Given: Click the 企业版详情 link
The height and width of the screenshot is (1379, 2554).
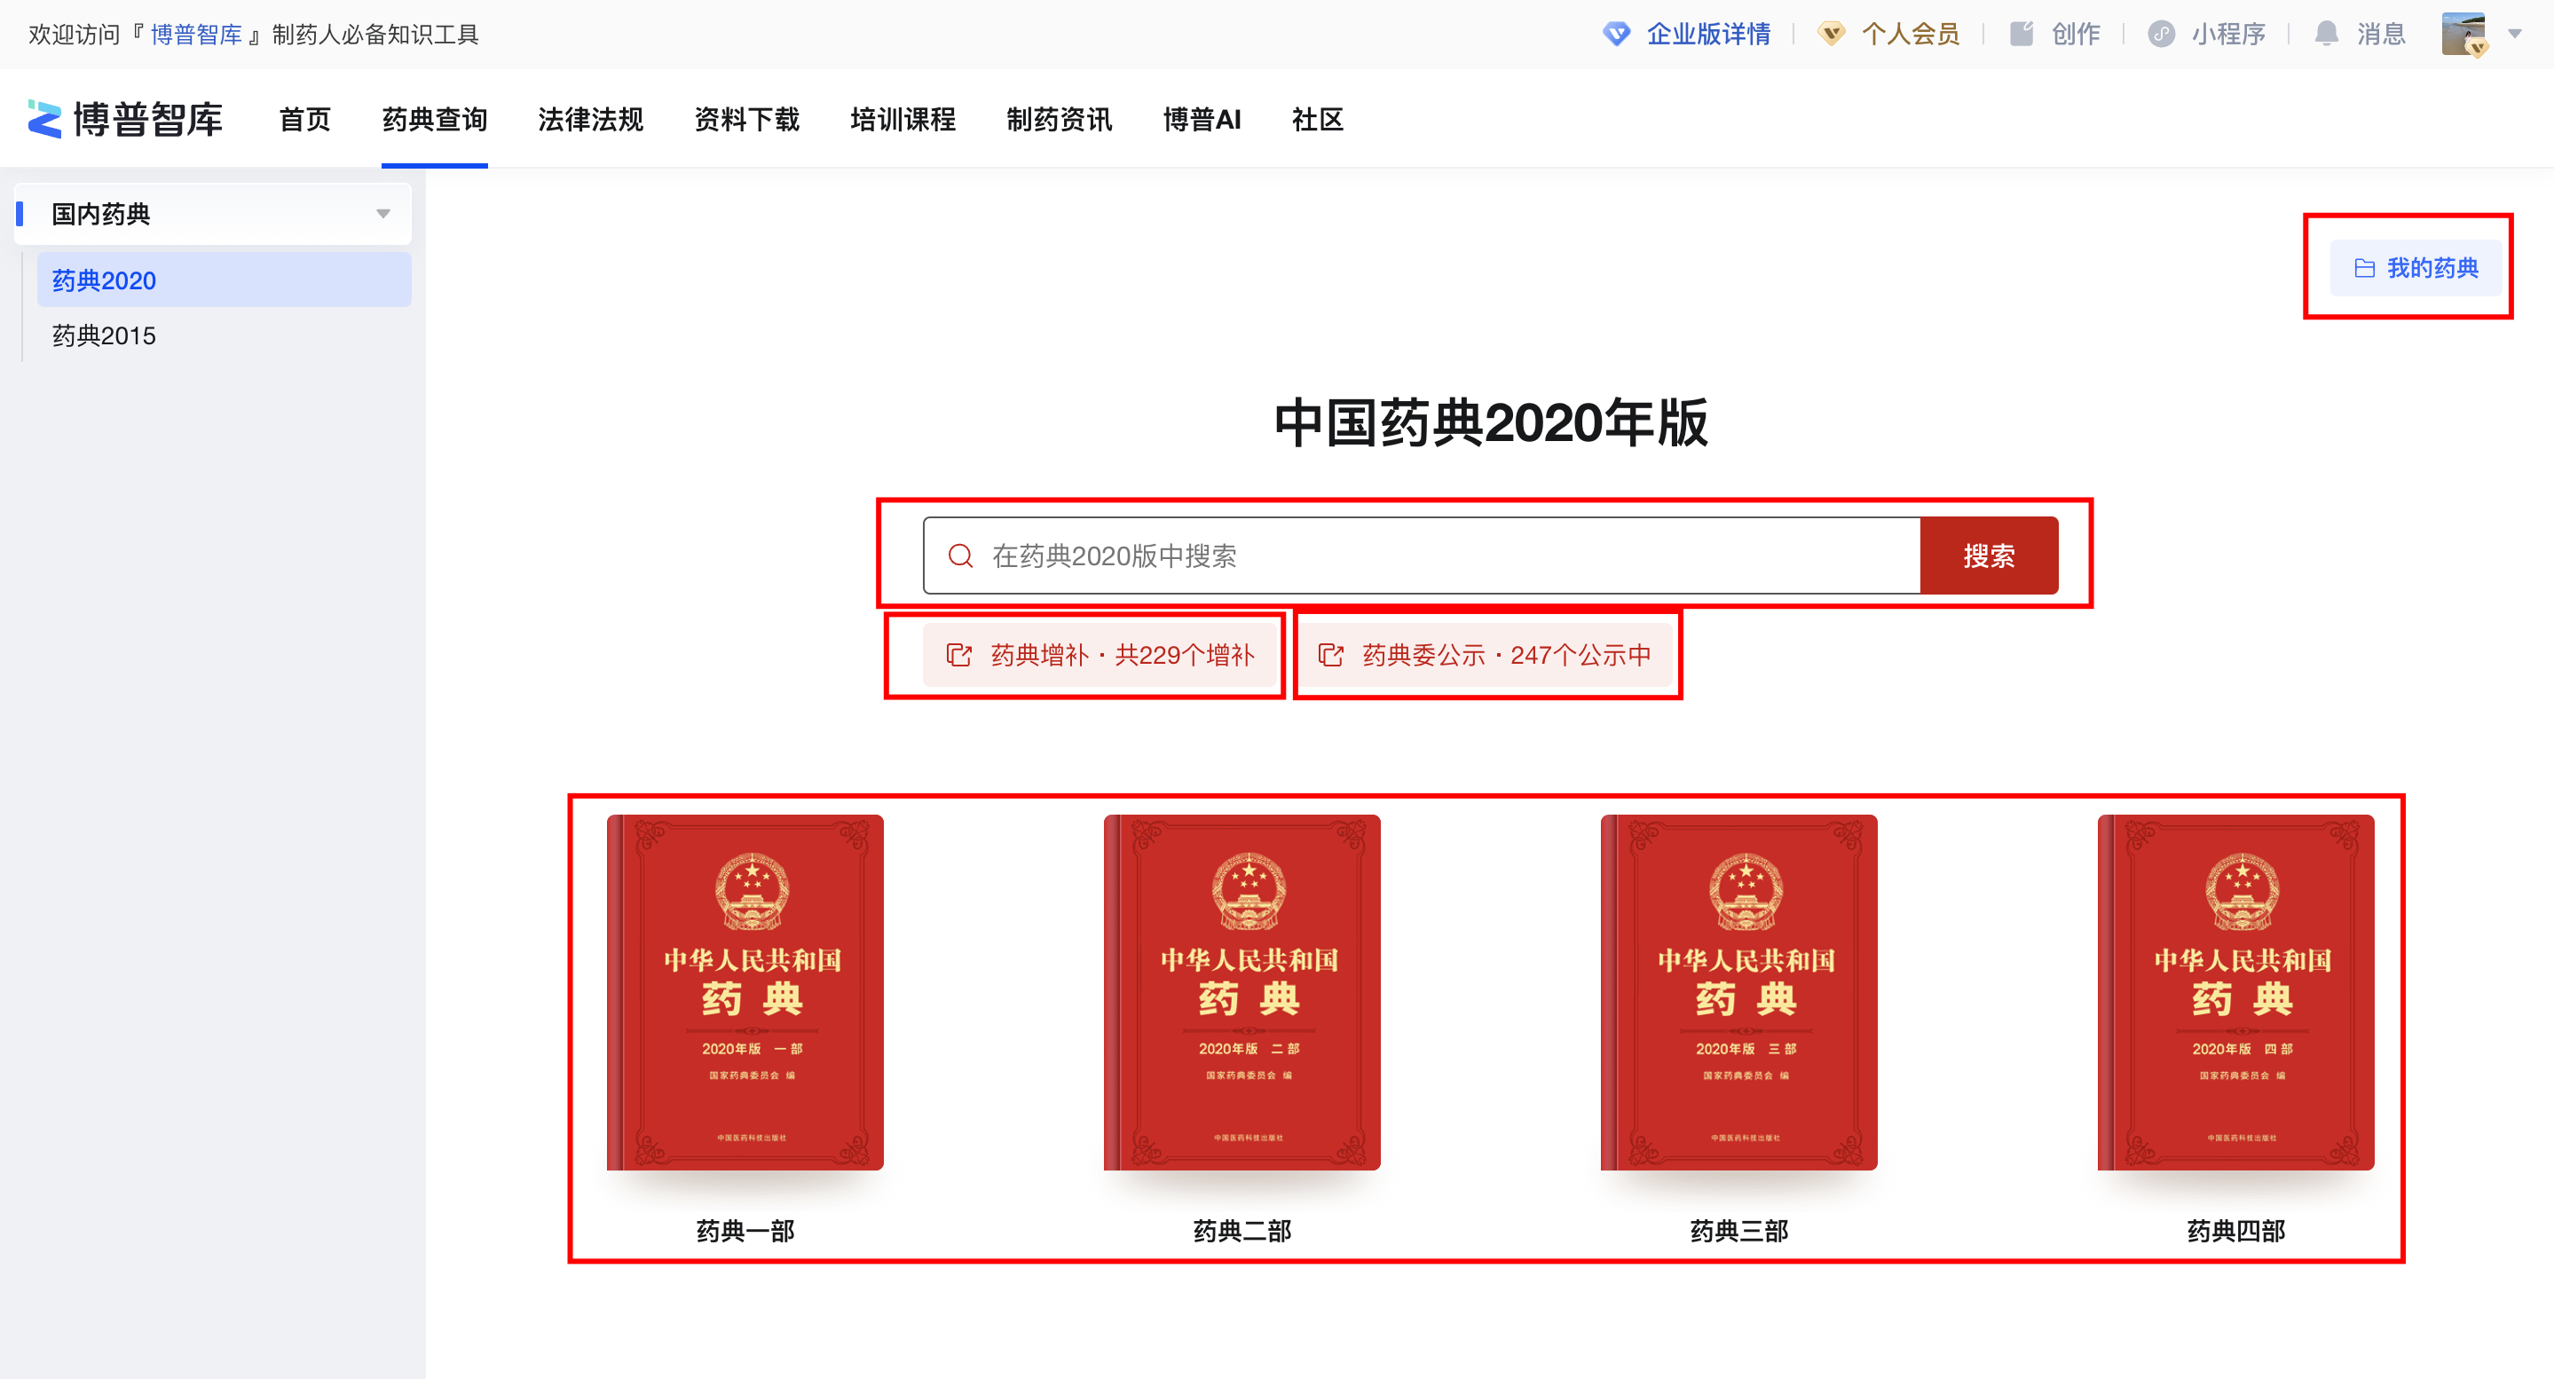Looking at the screenshot, I should coord(1708,35).
